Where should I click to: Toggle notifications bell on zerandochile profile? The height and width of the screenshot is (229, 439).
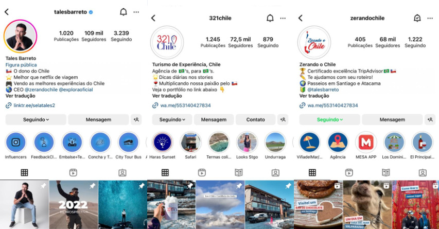click(x=417, y=18)
